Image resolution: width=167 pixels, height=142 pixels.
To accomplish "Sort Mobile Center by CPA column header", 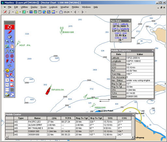I will 54,118.
